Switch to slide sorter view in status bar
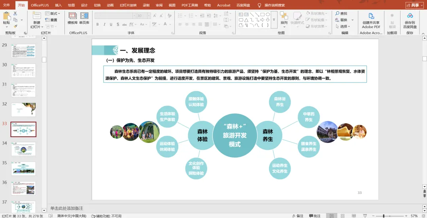The height and width of the screenshot is (218, 427). pyautogui.click(x=343, y=216)
